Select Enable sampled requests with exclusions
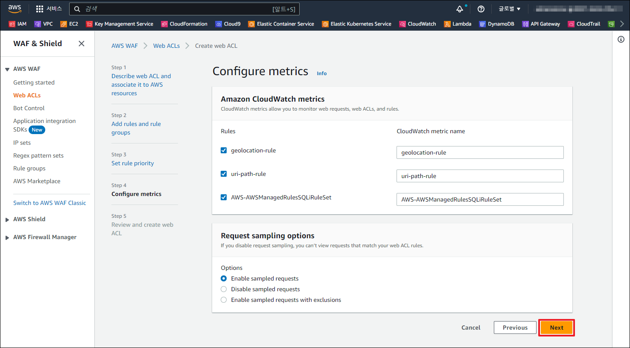 point(224,300)
